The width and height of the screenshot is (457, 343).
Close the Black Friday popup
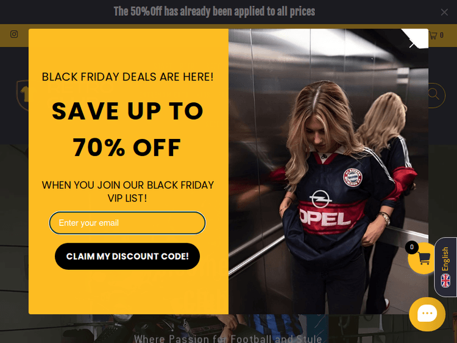(413, 44)
